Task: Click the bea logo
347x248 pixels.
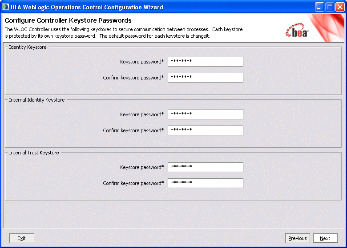Action: click(297, 31)
